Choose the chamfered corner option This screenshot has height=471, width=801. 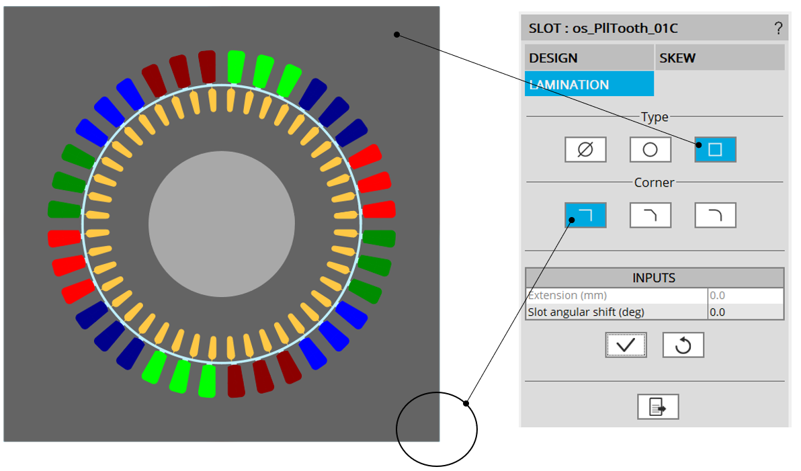650,216
